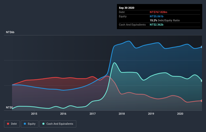Click the red Debt legend dot

pos(8,124)
